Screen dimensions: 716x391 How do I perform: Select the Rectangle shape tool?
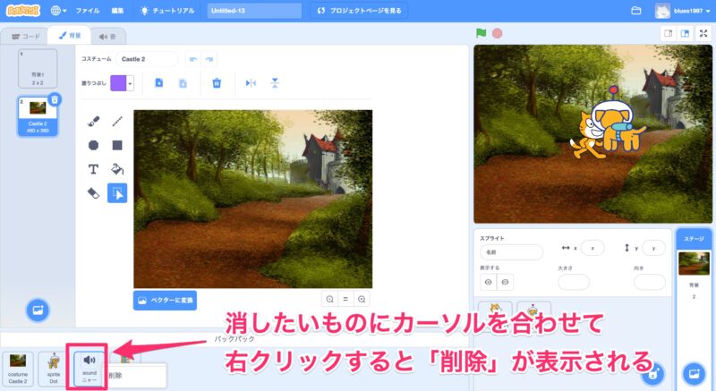coord(117,145)
